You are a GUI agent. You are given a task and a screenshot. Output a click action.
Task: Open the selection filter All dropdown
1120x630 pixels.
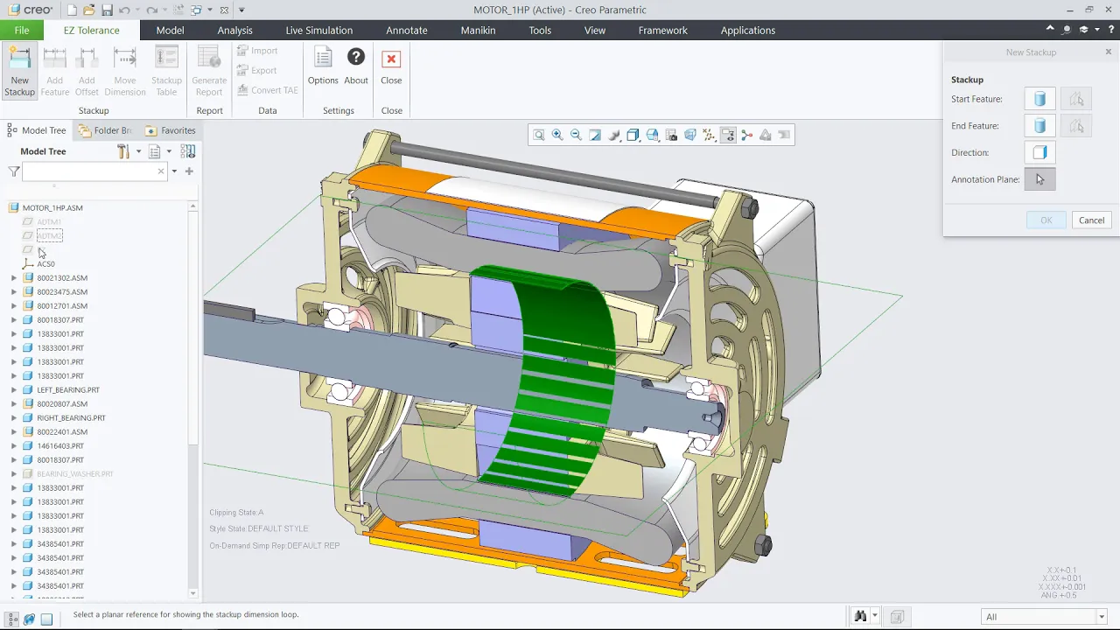tap(1045, 617)
